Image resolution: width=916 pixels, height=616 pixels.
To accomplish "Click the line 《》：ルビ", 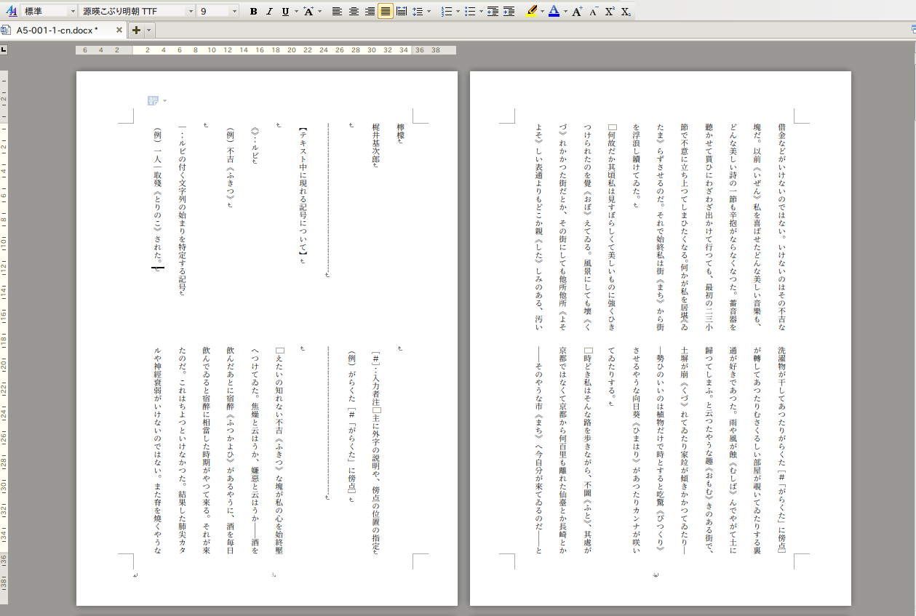I will pyautogui.click(x=255, y=142).
